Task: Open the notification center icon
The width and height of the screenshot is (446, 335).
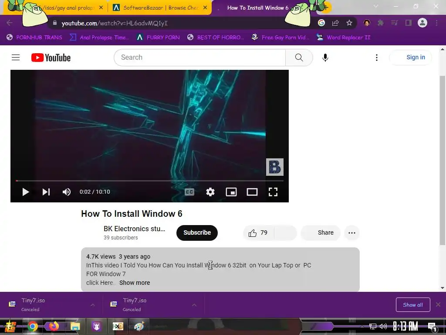Action: point(432,327)
